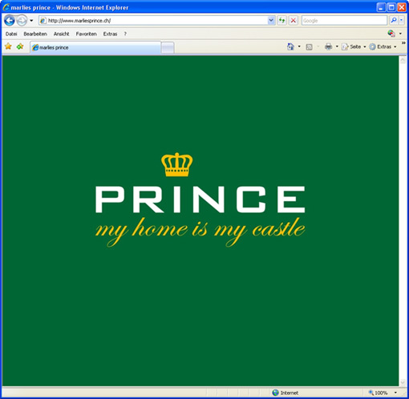Click the Forward navigation arrow button
The image size is (409, 399).
click(x=22, y=21)
